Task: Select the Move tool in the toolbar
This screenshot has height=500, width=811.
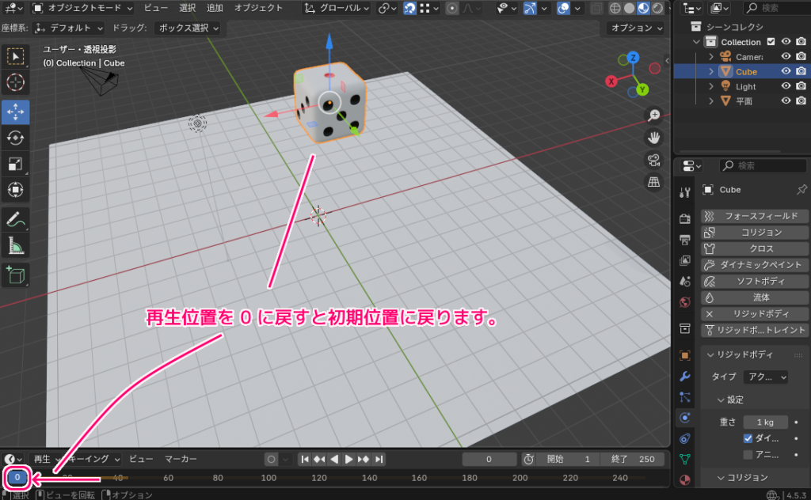Action: (x=17, y=112)
